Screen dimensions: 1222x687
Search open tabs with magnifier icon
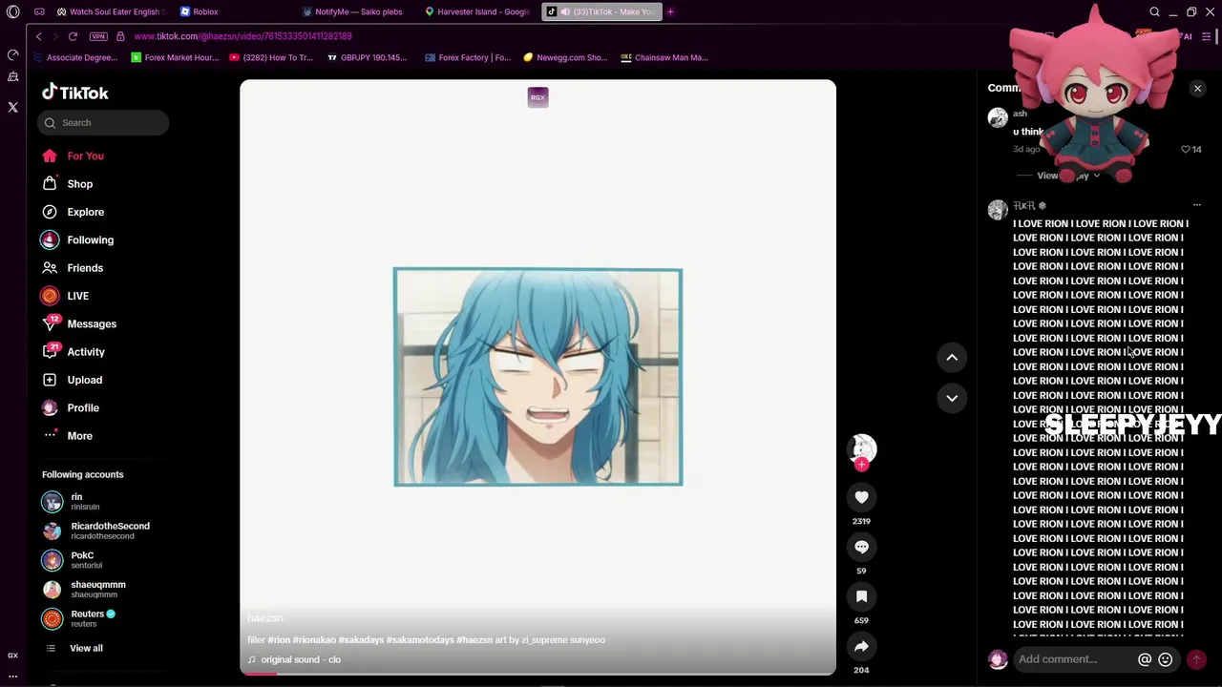point(1154,11)
